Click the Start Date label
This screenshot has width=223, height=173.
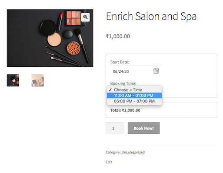point(120,62)
